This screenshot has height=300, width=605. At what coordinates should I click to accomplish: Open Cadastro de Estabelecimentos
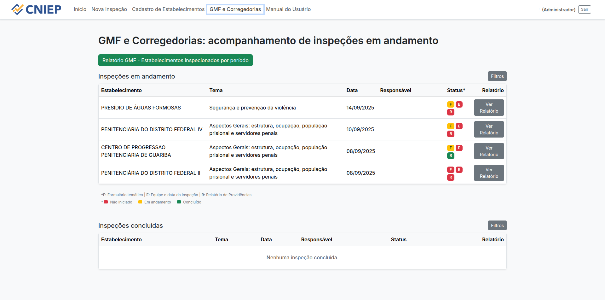[168, 9]
